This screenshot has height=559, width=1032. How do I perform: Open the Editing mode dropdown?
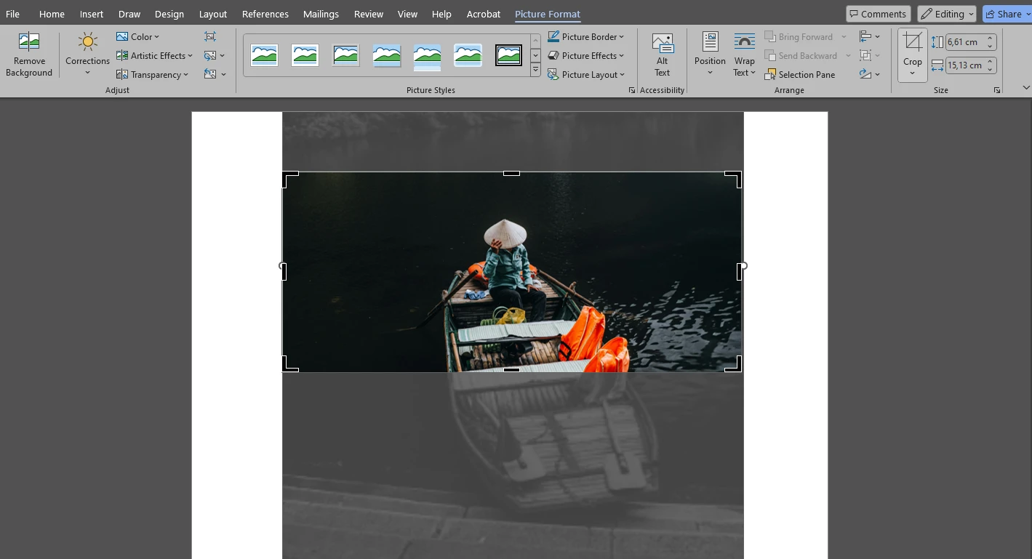pyautogui.click(x=946, y=14)
